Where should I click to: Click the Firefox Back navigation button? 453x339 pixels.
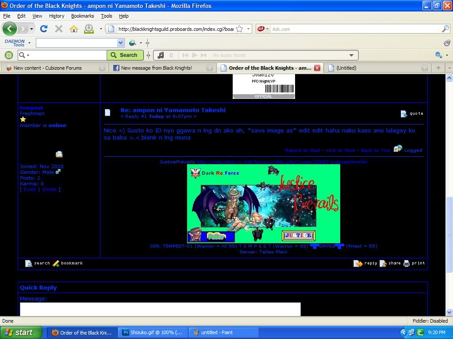click(10, 29)
